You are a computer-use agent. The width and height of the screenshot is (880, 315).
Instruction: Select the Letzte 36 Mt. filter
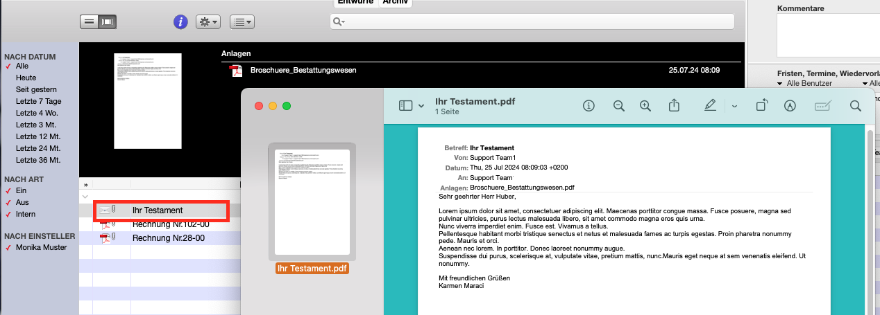38,160
